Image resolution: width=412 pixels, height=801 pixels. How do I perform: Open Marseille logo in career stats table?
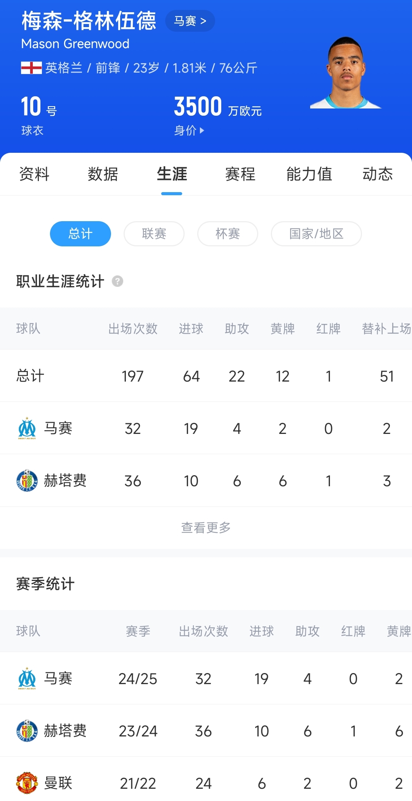tap(27, 429)
